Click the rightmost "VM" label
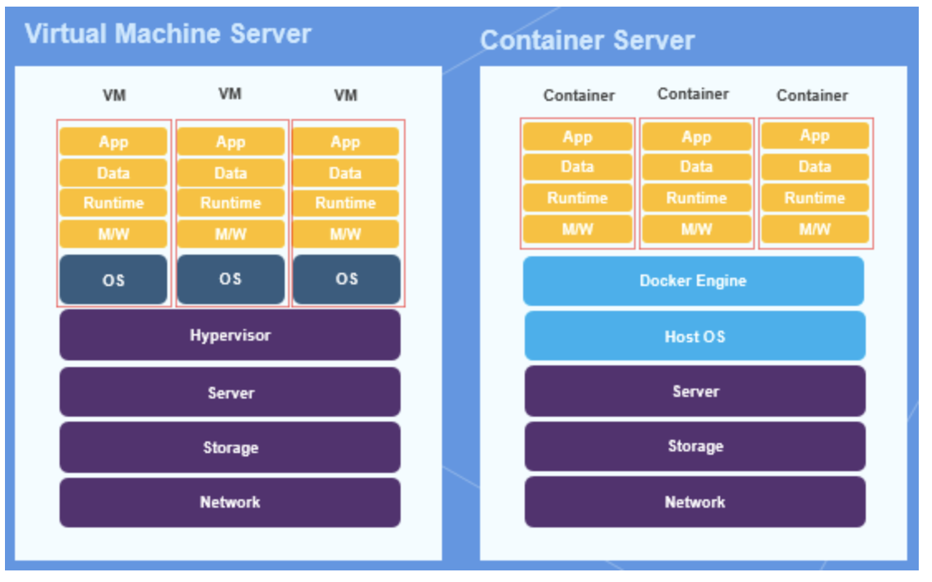The image size is (932, 582). (346, 95)
